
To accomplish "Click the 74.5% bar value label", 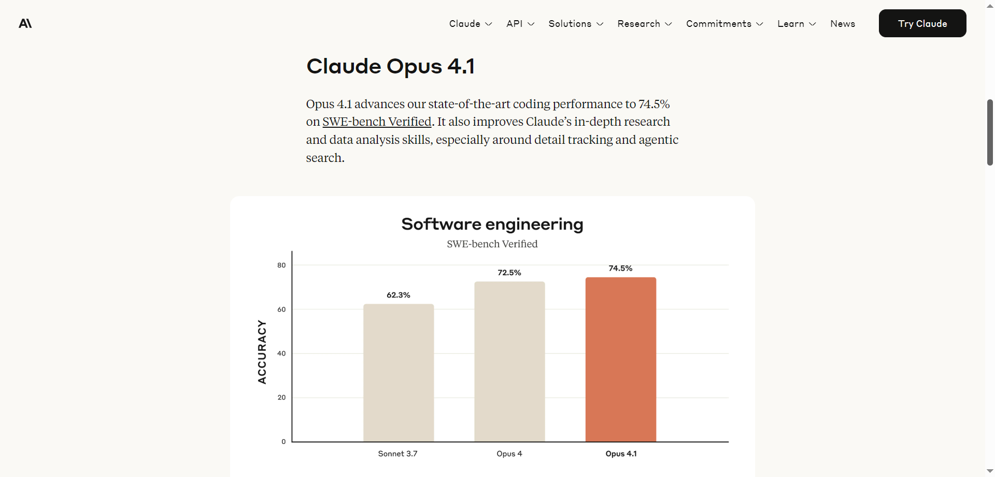I will 620,268.
